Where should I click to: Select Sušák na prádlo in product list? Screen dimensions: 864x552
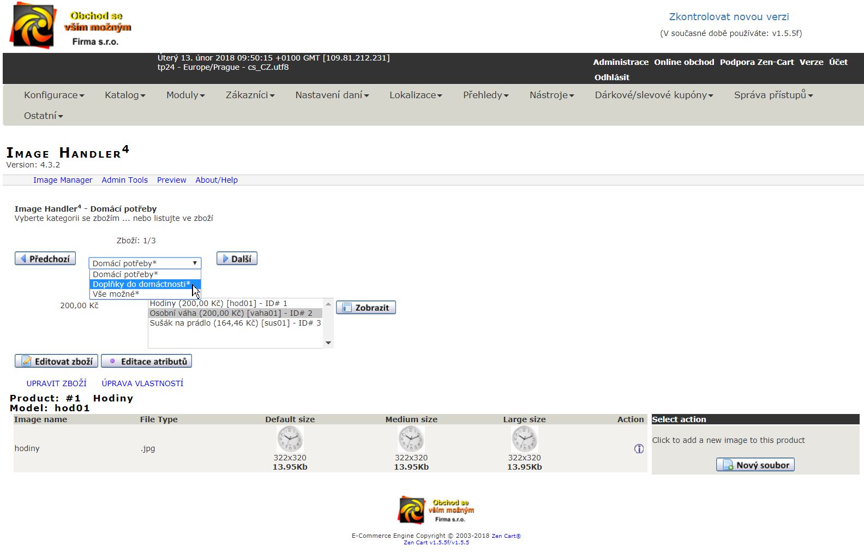click(235, 323)
